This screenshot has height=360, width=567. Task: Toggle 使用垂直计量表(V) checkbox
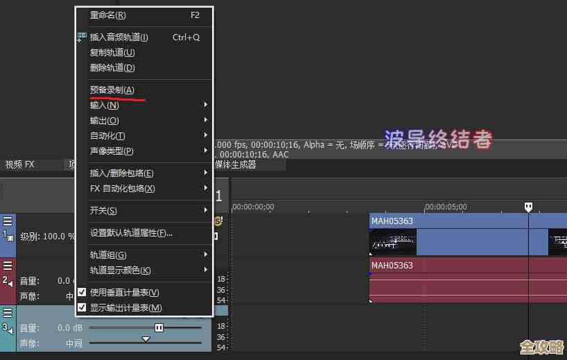click(x=82, y=292)
